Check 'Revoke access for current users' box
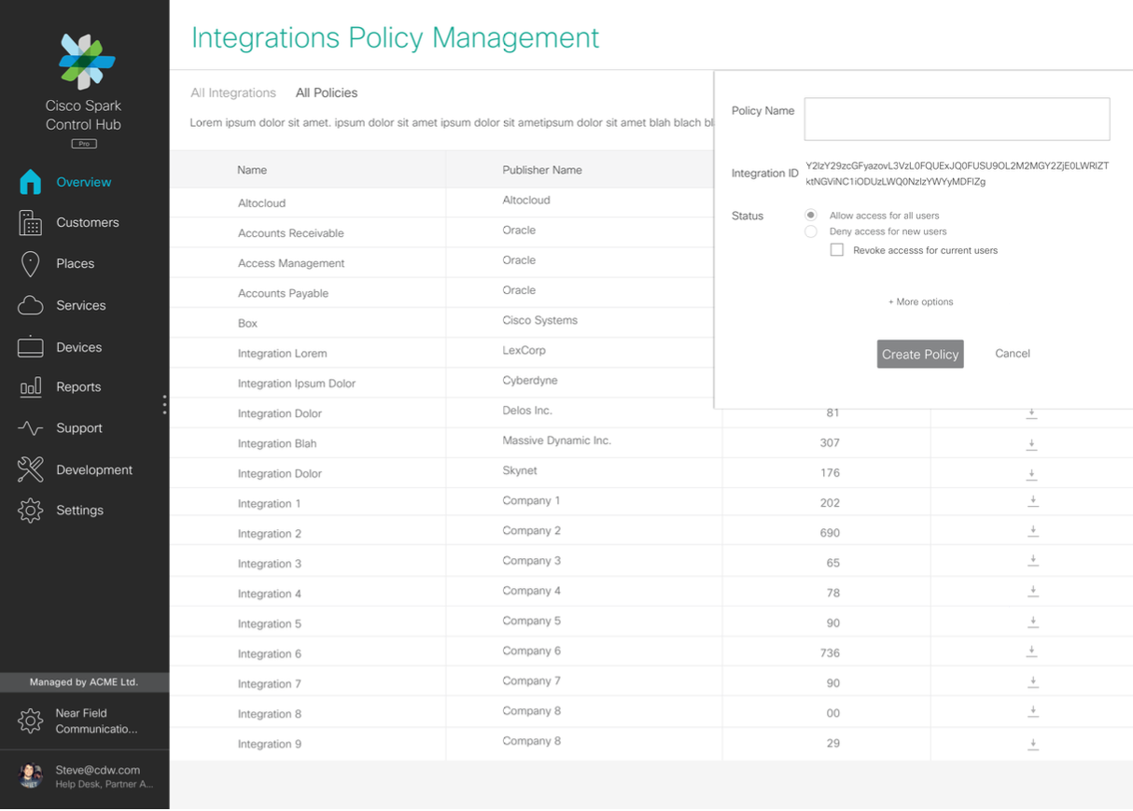 837,250
